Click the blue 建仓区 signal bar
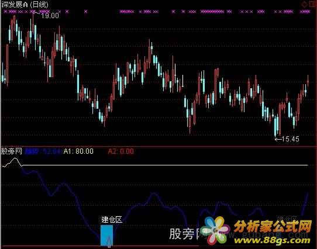Image resolution: width=317 pixels, height=249 pixels. tap(107, 236)
